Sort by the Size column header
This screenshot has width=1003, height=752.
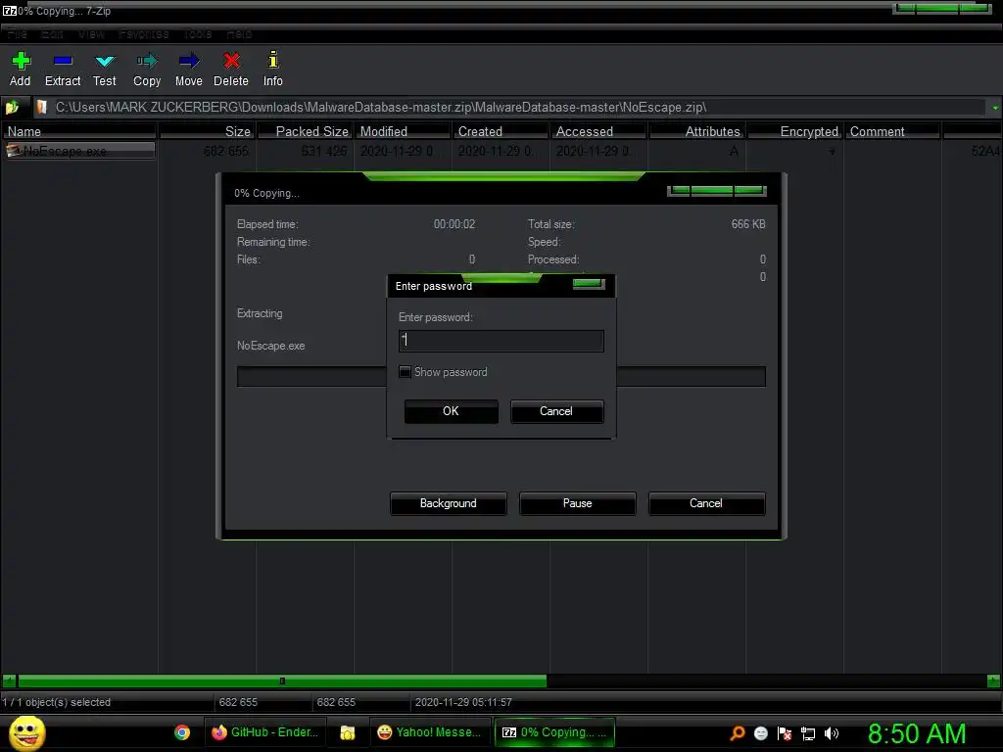208,131
